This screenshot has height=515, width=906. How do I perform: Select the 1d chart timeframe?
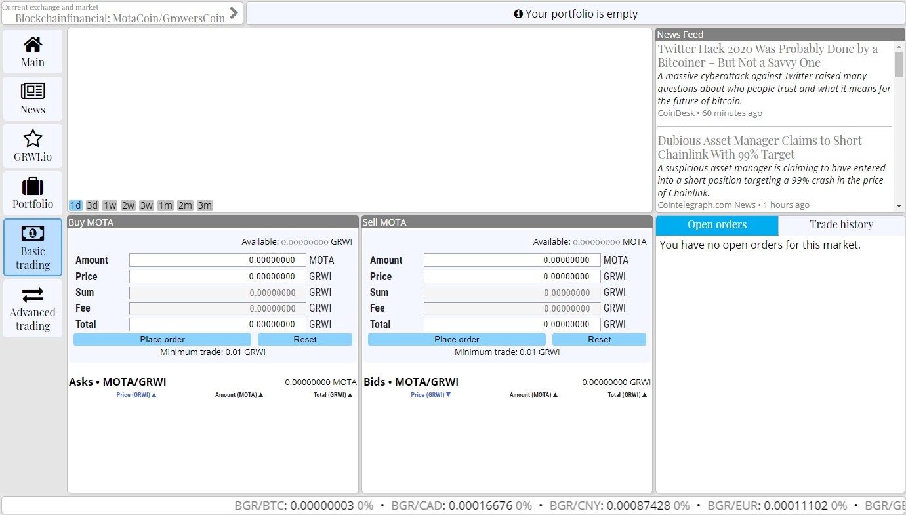click(x=75, y=205)
